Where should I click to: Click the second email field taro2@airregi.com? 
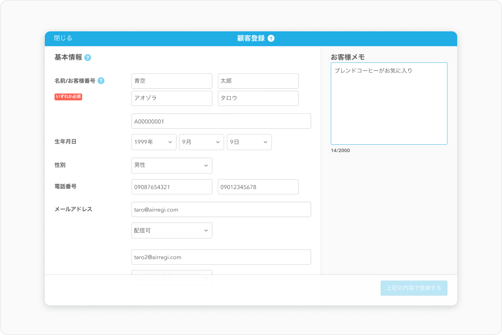point(221,257)
